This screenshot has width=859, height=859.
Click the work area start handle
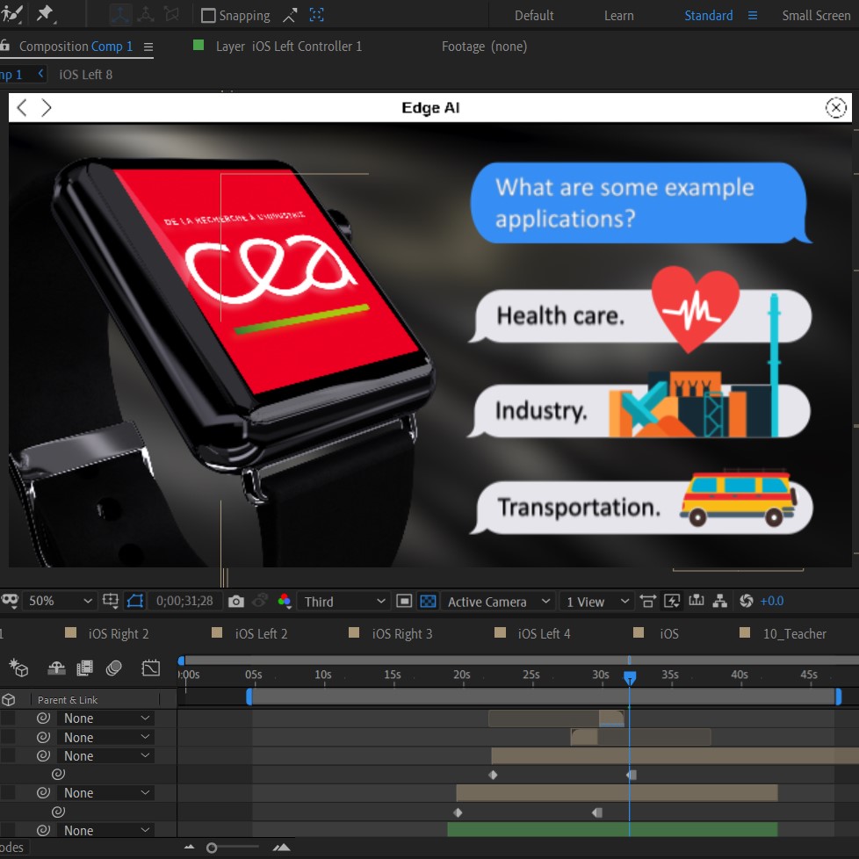tap(249, 697)
